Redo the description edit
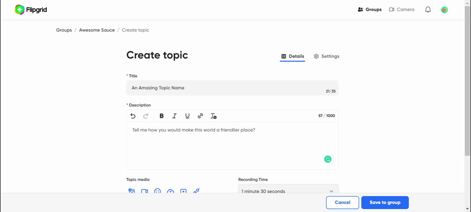Viewport: 471px width, 212px height. tap(146, 116)
